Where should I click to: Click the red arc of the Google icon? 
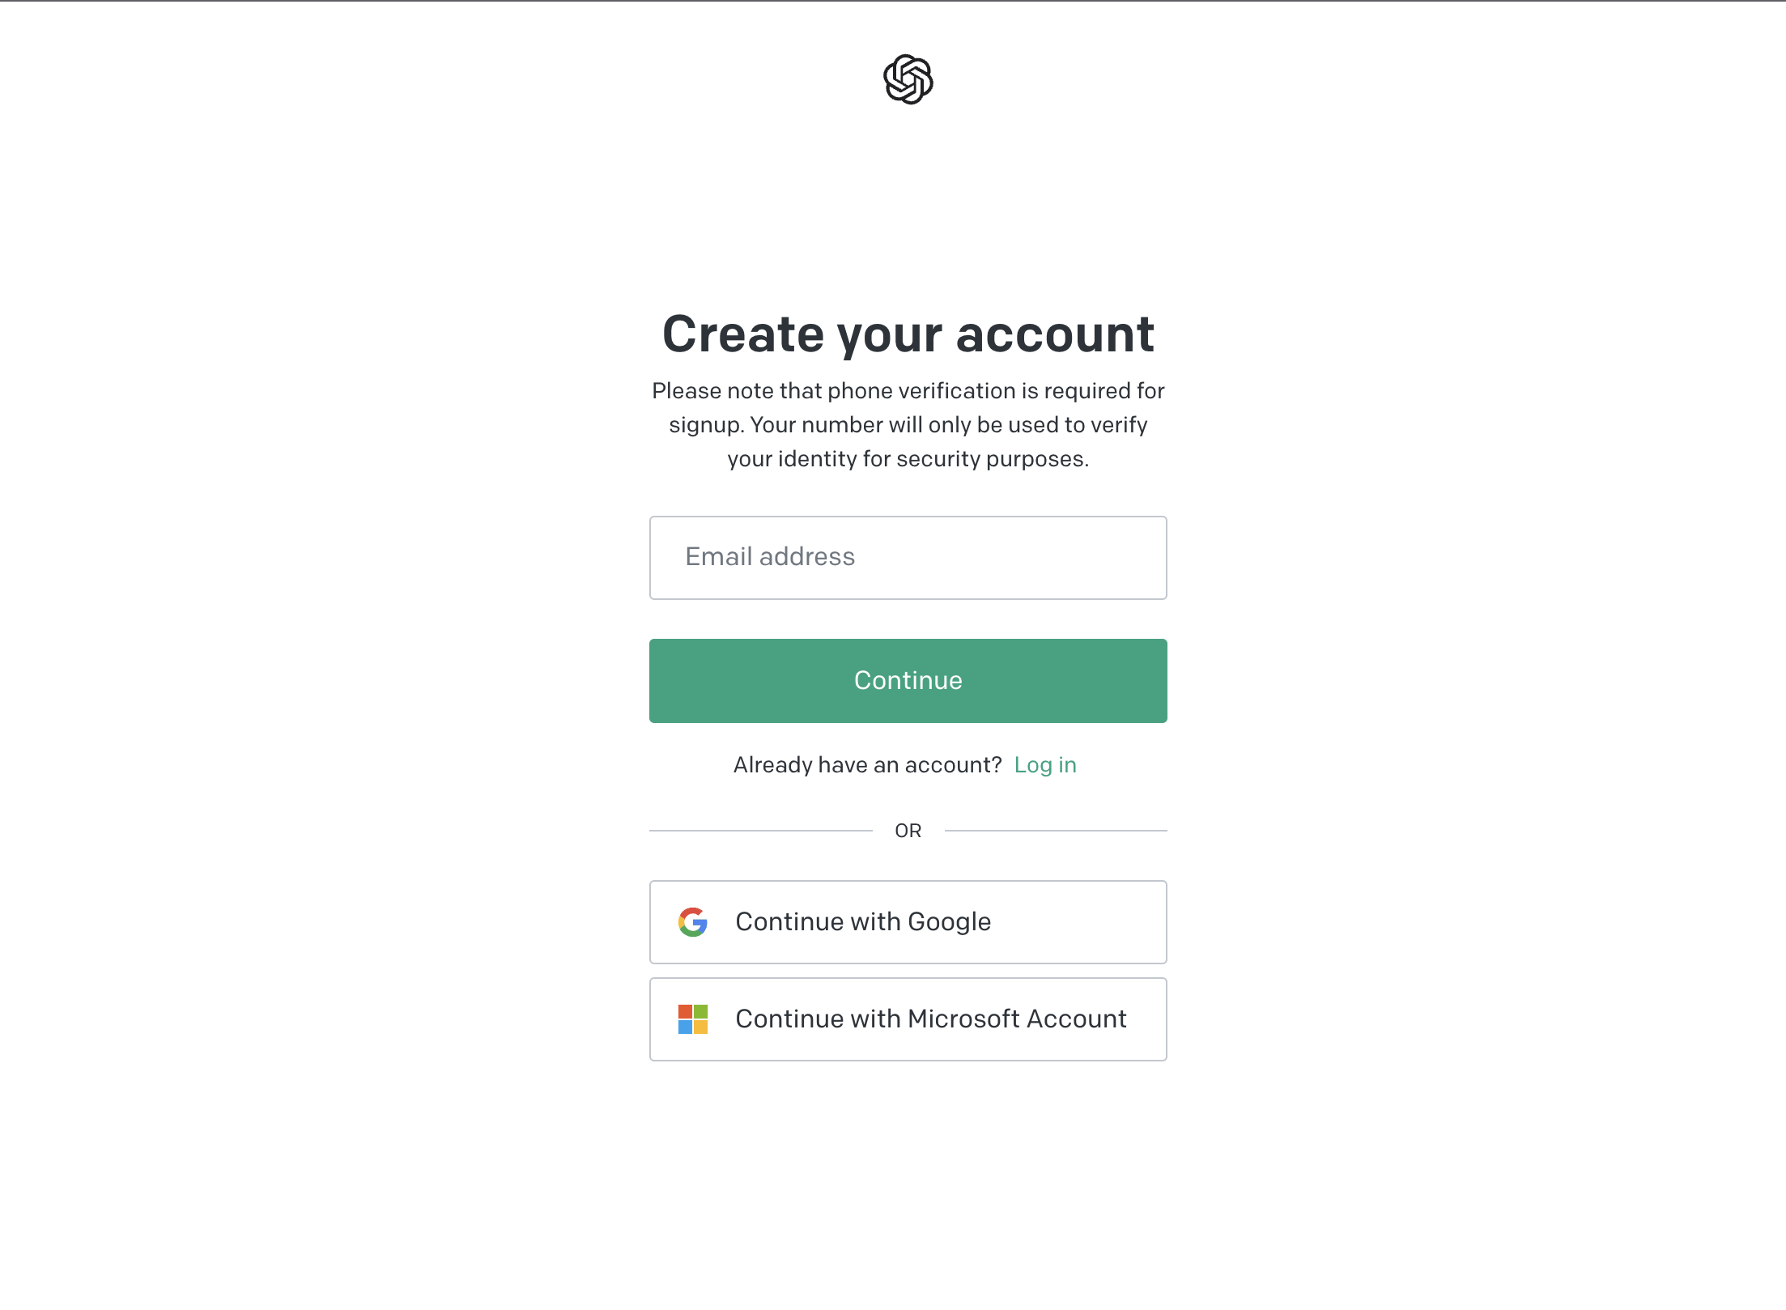coord(692,910)
